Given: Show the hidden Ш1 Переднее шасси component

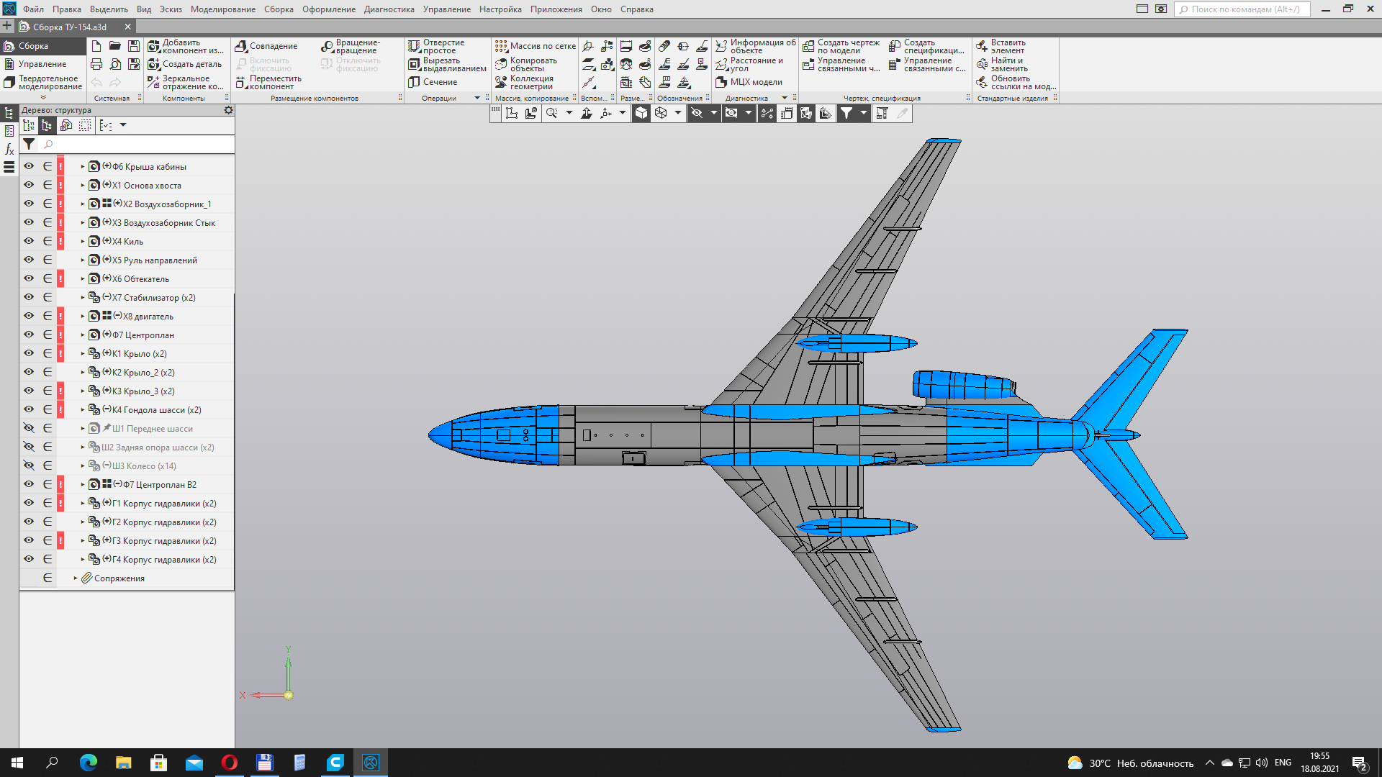Looking at the screenshot, I should [29, 428].
